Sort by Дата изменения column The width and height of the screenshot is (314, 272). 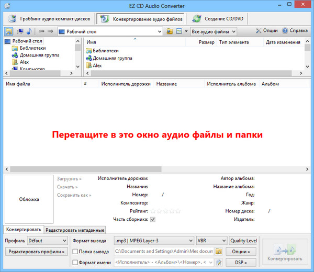pyautogui.click(x=283, y=42)
